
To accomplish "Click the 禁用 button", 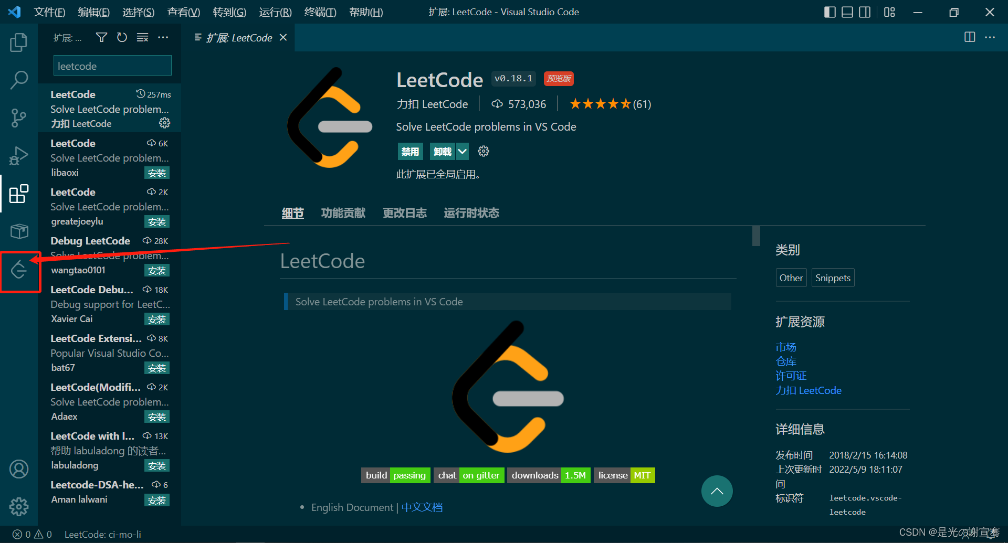I will (x=411, y=152).
